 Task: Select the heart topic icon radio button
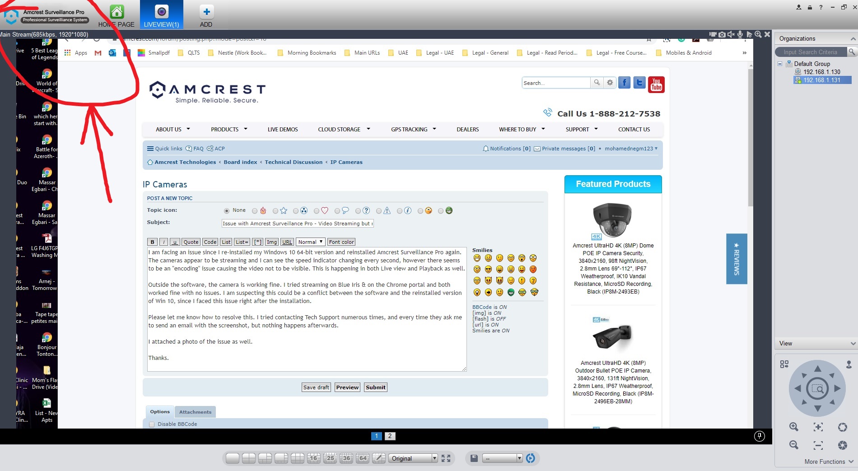pyautogui.click(x=317, y=211)
